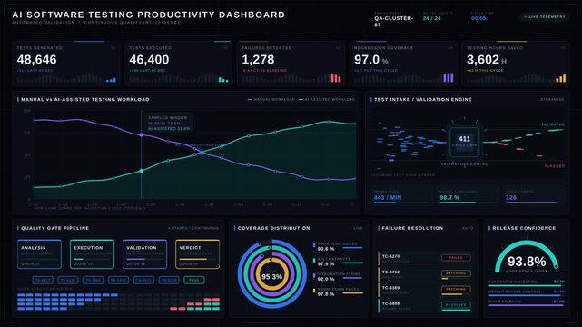This screenshot has width=582, height=327.
Task: Click the Validation stage purple progress bar
Action: 144,259
